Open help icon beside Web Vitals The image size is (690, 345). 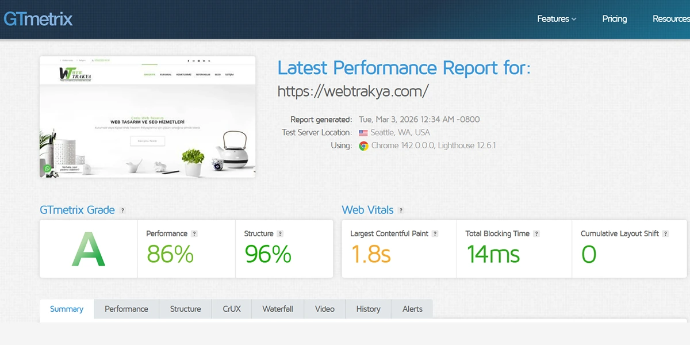401,210
